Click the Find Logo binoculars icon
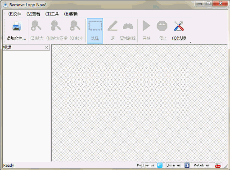This screenshot has height=170, width=230. tap(128, 26)
